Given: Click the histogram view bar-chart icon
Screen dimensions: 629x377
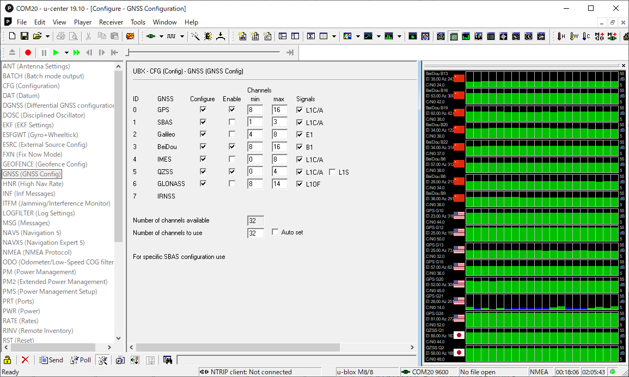Looking at the screenshot, I should pos(389,36).
